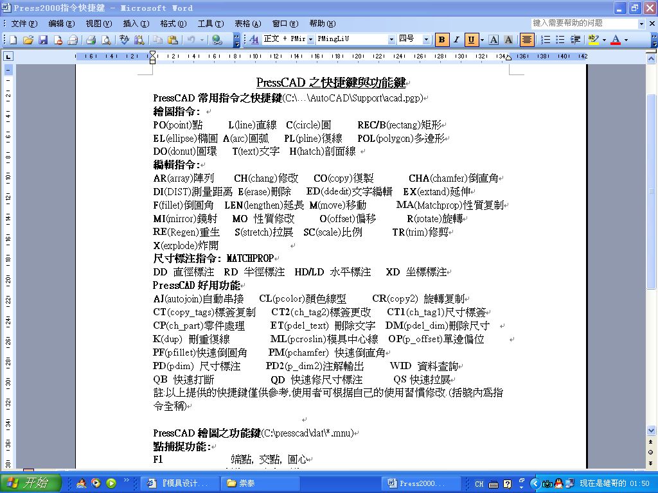This screenshot has width=658, height=493.
Task: Click the Permission restricted-access icon
Action: (x=58, y=40)
